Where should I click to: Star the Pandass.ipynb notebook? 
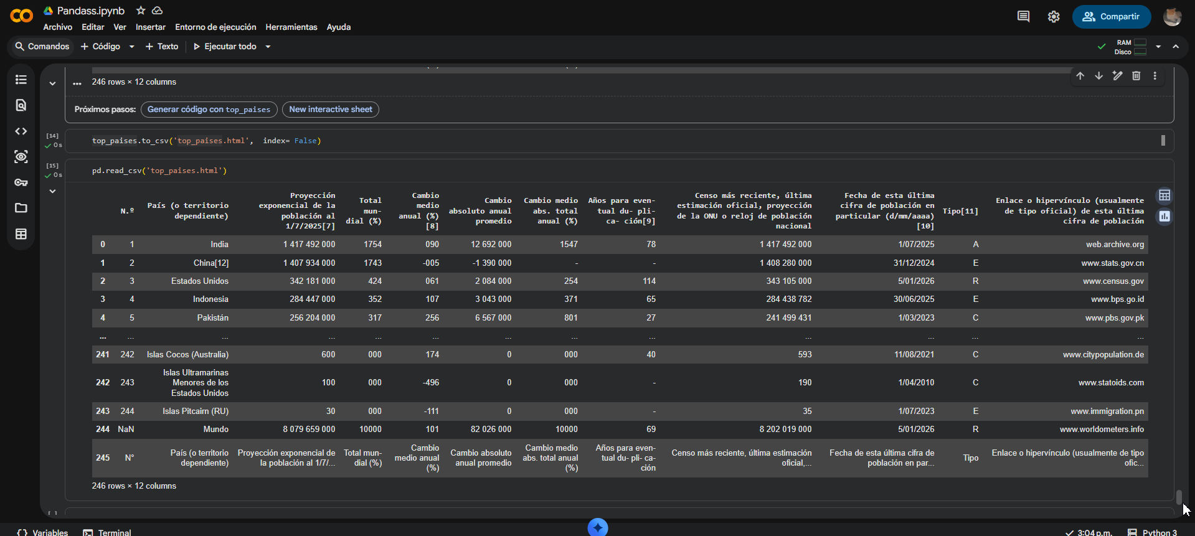141,11
